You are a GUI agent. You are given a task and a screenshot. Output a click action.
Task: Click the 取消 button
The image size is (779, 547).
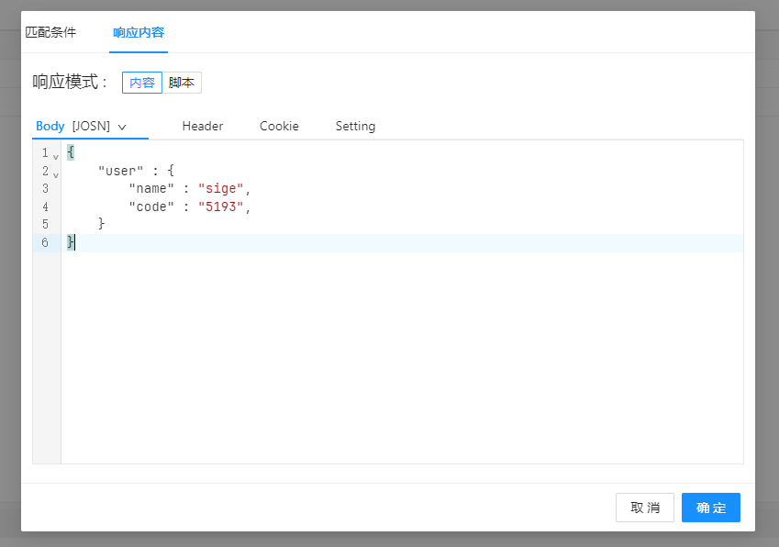pos(645,508)
